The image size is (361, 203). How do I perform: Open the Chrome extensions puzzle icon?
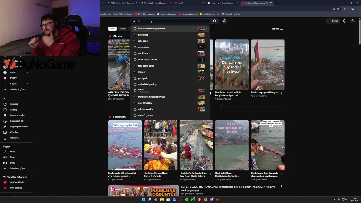pyautogui.click(x=345, y=9)
